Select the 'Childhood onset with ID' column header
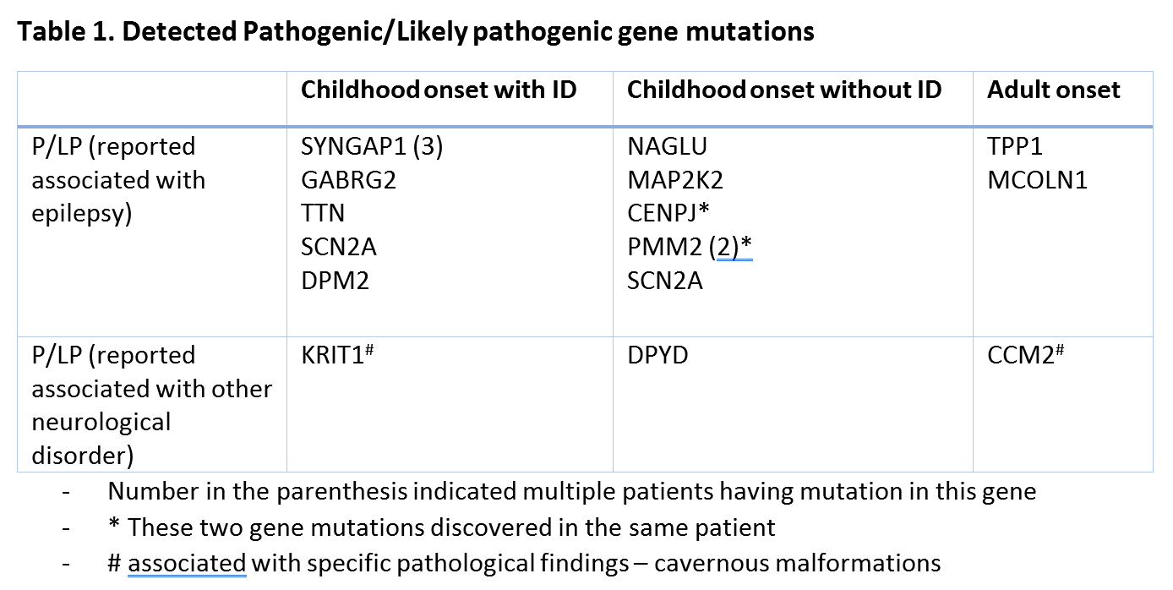1173x590 pixels. pos(439,90)
